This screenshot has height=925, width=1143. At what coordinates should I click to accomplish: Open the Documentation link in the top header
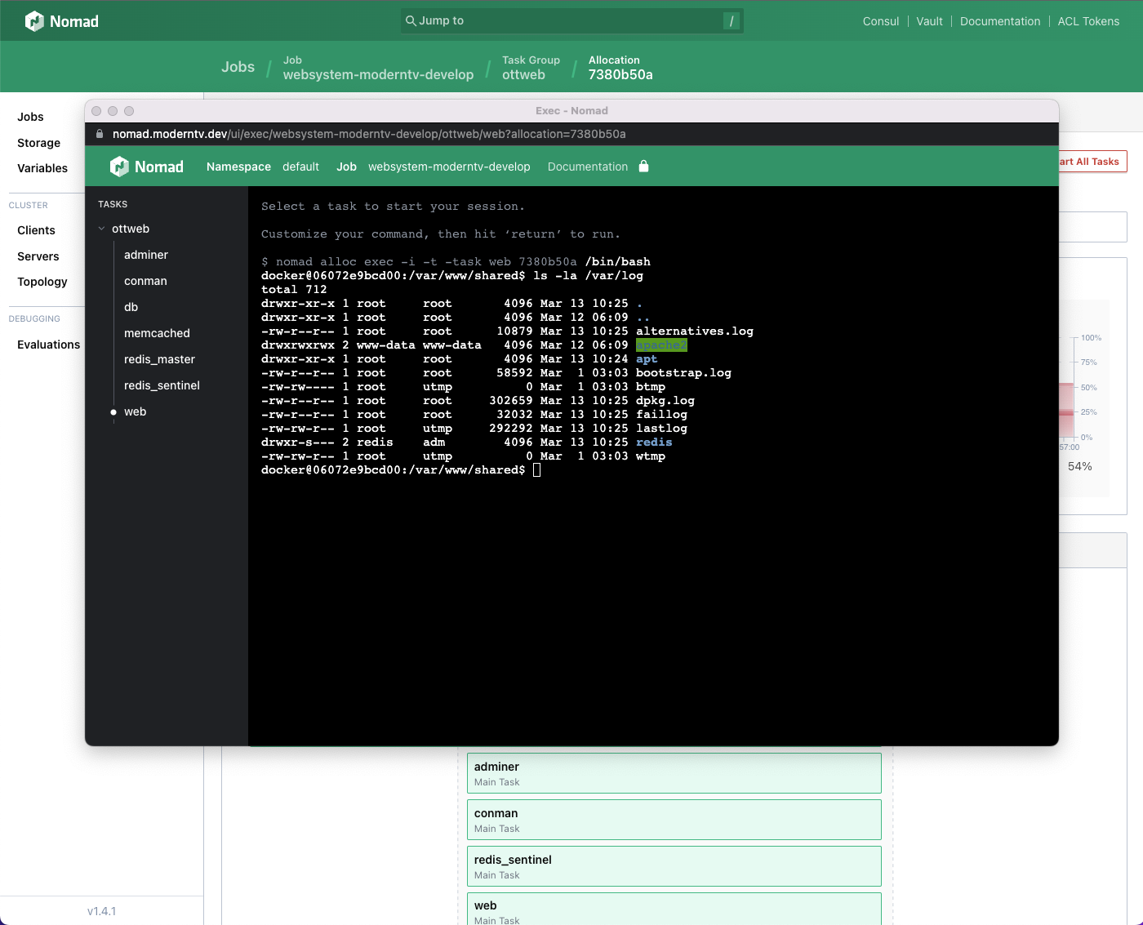[1000, 21]
